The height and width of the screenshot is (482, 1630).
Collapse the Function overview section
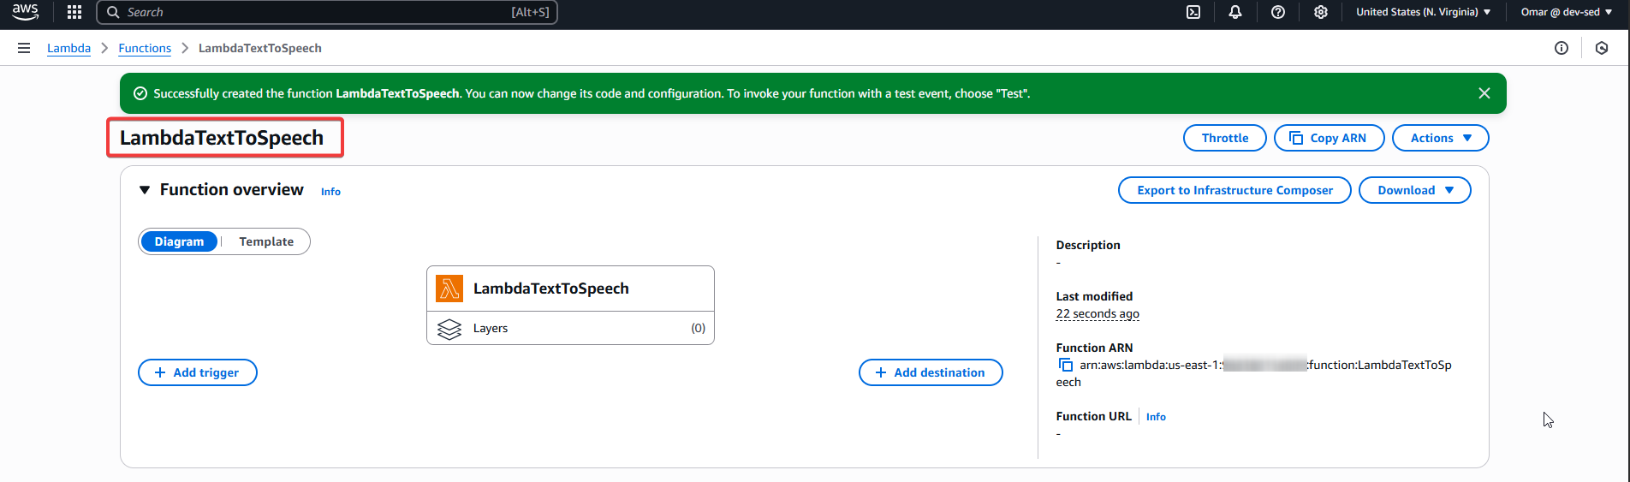point(145,190)
